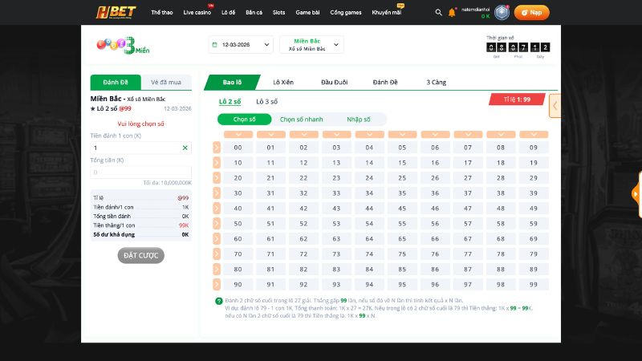Select entire row starting with 40 using the orange arrow
642x361 pixels.
pyautogui.click(x=217, y=209)
